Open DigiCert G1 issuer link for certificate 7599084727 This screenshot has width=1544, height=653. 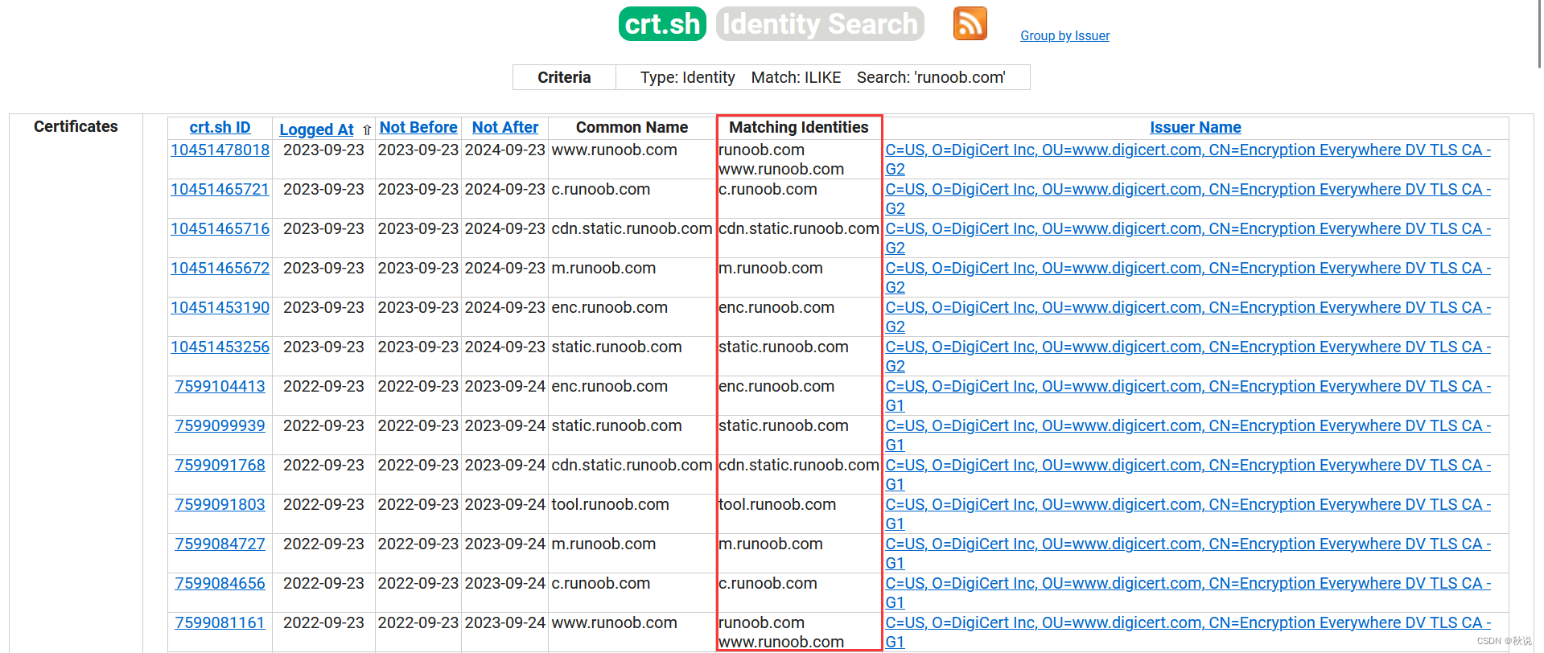[1188, 544]
